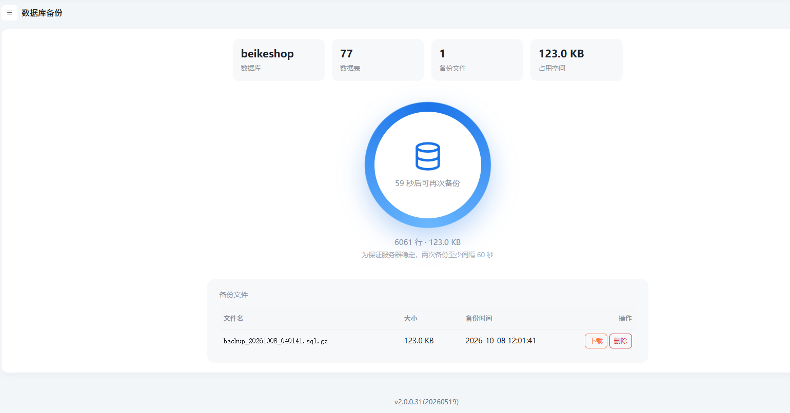The width and height of the screenshot is (790, 413).
Task: Click version text v2.0.0.31(20260519)
Action: pos(426,402)
